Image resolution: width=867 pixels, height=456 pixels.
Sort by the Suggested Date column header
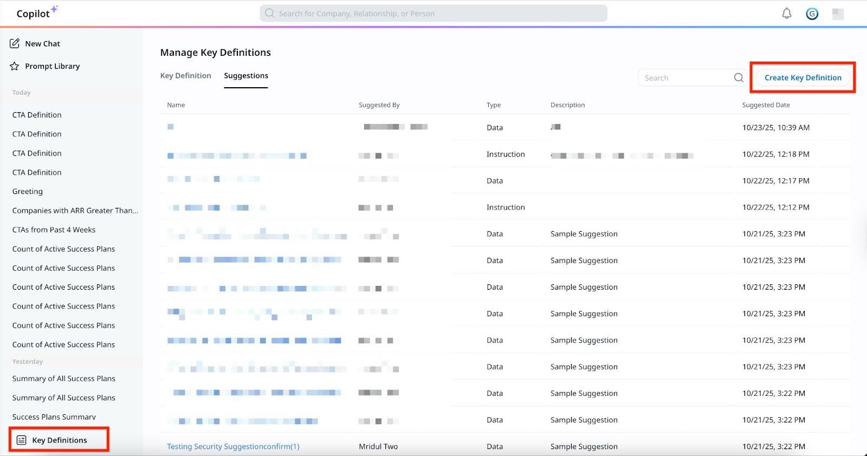766,105
